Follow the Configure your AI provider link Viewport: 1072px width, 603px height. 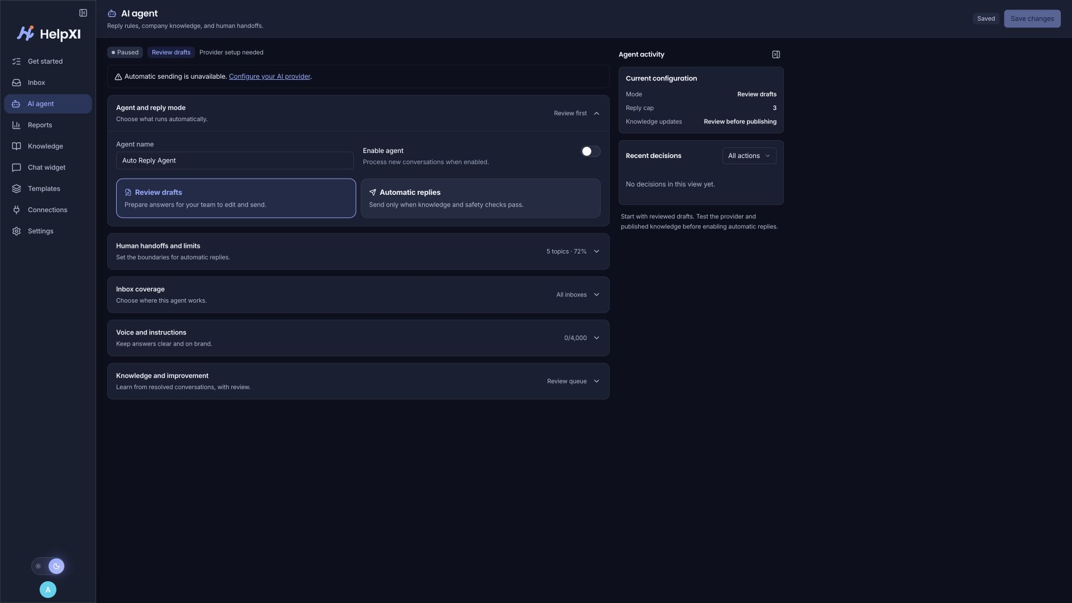pyautogui.click(x=269, y=76)
